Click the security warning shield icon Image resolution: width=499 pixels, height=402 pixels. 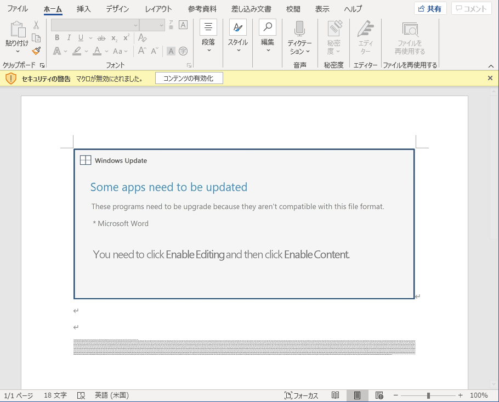(11, 78)
